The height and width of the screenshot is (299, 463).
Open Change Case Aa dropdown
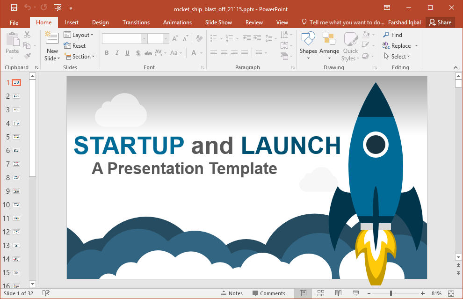176,53
